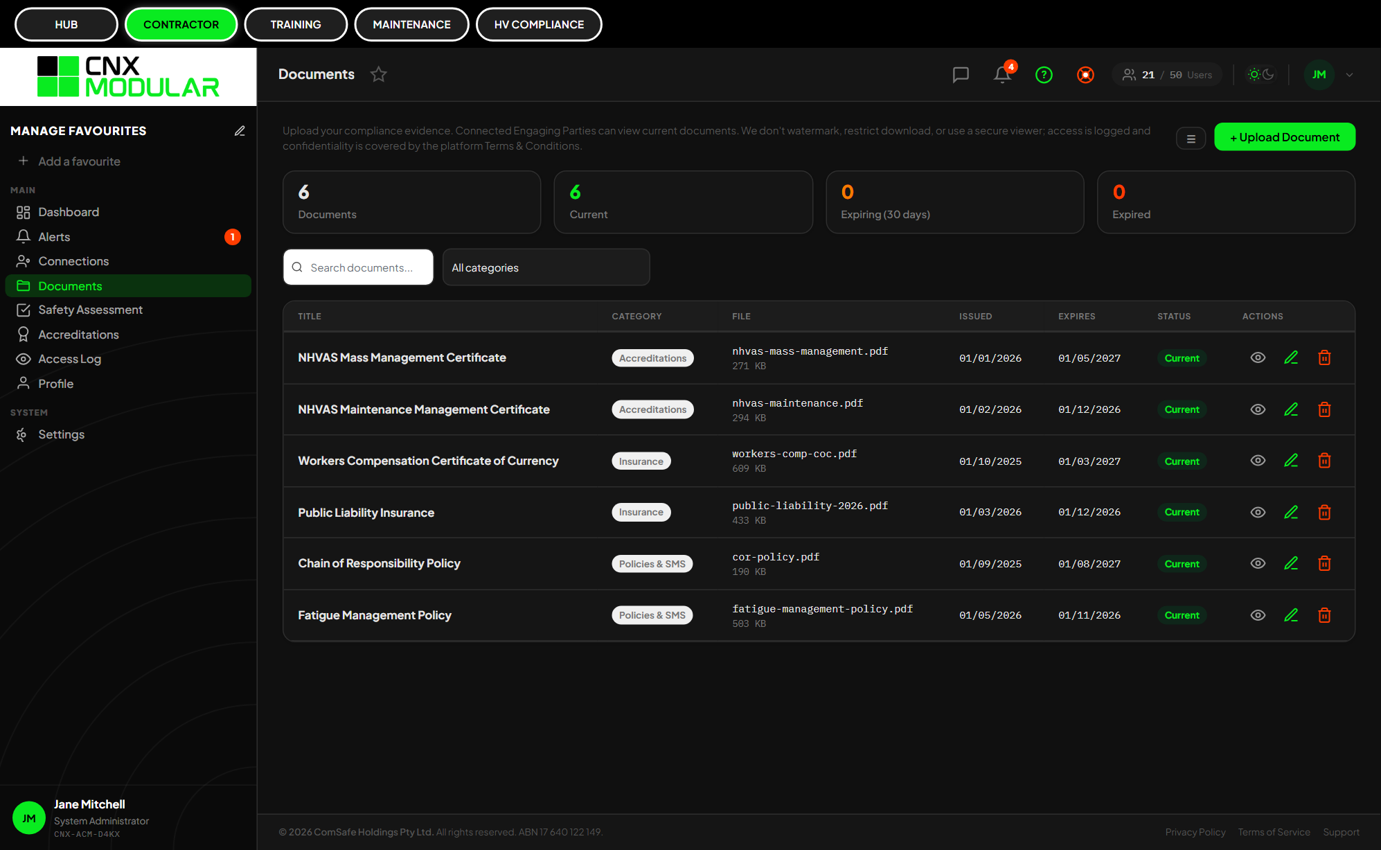1381x850 pixels.
Task: Click the Expiring (30 days) card
Action: tap(954, 202)
